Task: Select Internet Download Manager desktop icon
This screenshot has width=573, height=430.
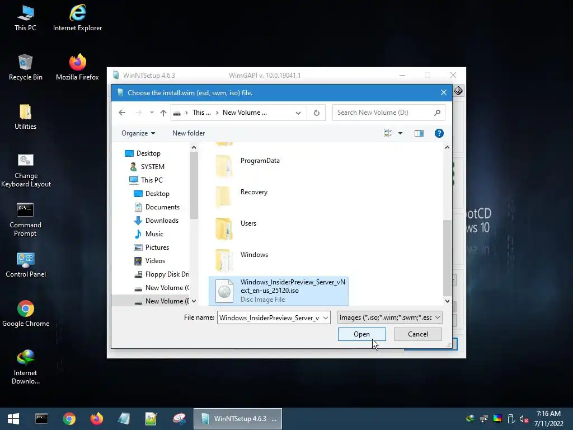Action: click(26, 367)
